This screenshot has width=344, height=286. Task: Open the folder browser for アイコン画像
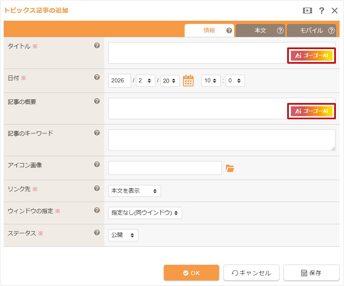tap(230, 168)
